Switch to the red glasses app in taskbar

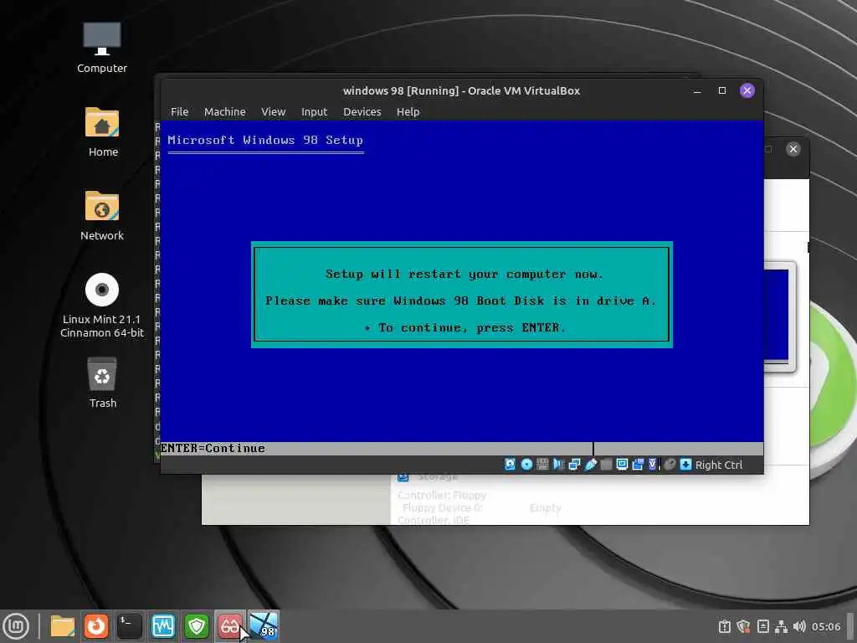[230, 626]
